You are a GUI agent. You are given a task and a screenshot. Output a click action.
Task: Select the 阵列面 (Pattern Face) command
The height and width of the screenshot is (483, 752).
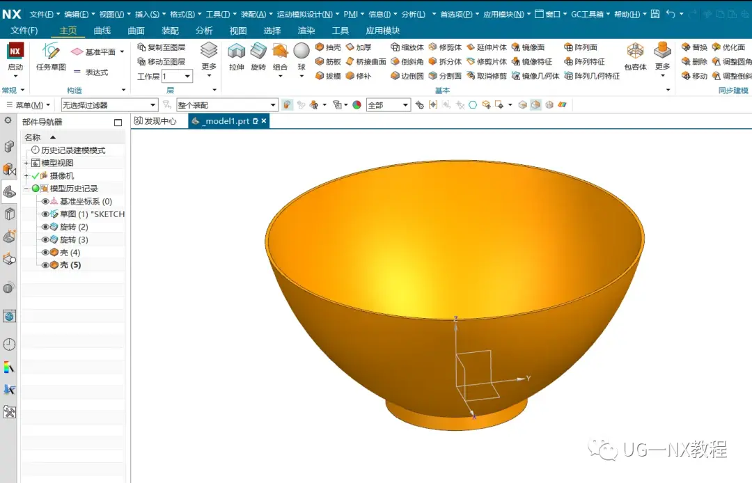tap(581, 47)
